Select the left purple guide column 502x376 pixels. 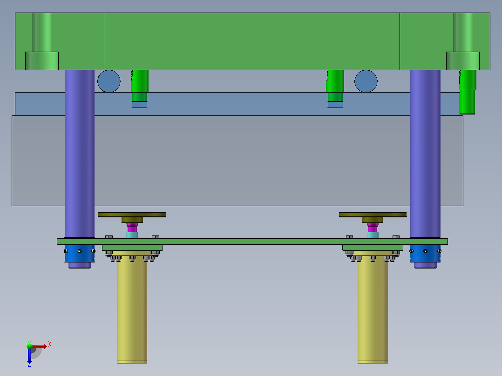coord(79,154)
